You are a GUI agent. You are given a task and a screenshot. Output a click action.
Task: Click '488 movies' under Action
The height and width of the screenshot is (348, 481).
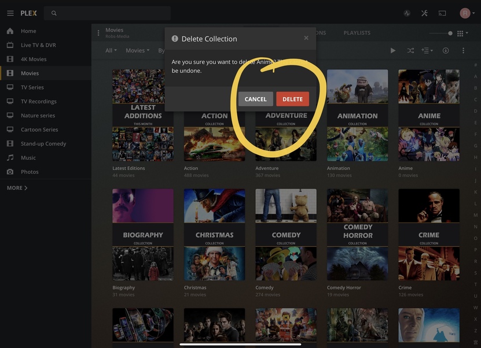click(x=196, y=175)
